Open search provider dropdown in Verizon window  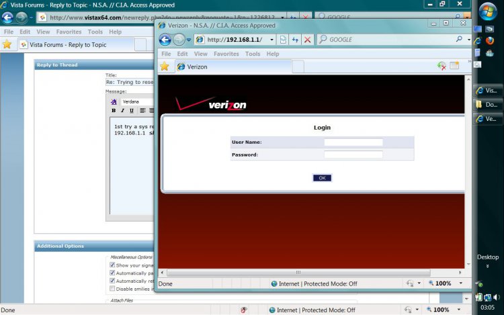(468, 40)
